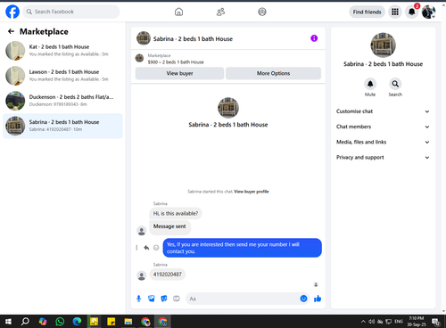Open the notifications bell
This screenshot has height=328, width=446.
412,12
